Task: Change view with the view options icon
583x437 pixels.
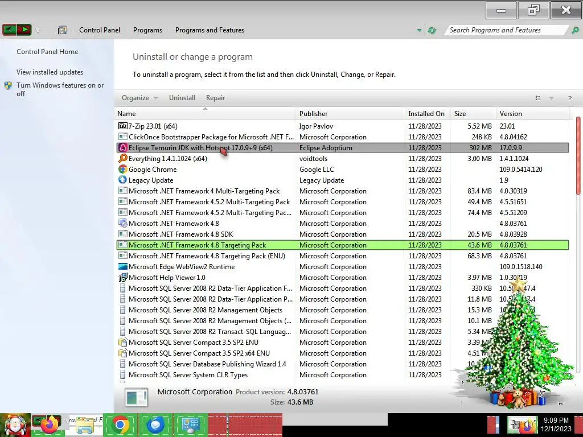Action: [537, 98]
